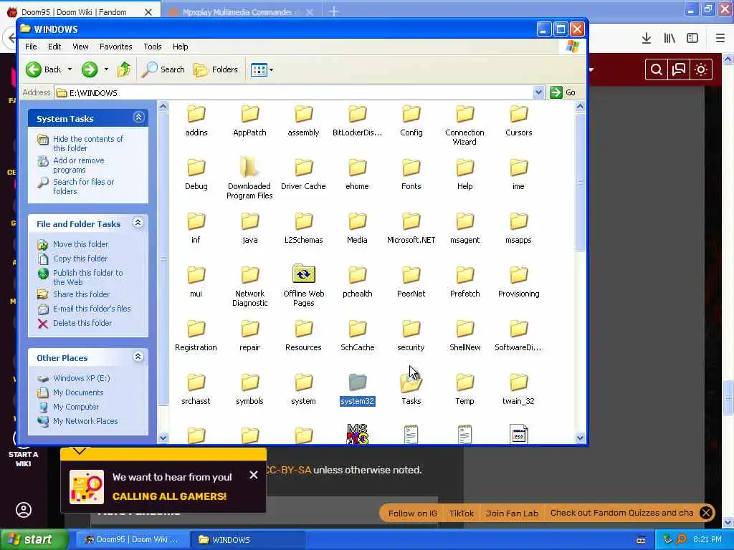Viewport: 734px width, 550px height.
Task: Select the Downloaded Program Files folder
Action: [x=249, y=178]
